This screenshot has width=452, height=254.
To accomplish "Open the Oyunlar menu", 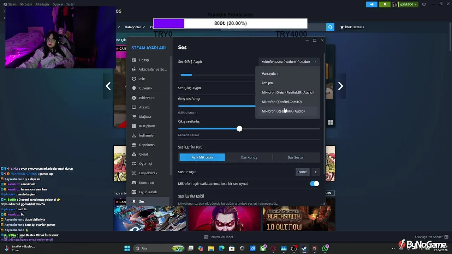I will [58, 4].
